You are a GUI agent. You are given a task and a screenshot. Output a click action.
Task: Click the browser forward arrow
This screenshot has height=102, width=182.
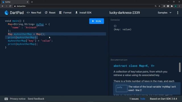(6, 6)
